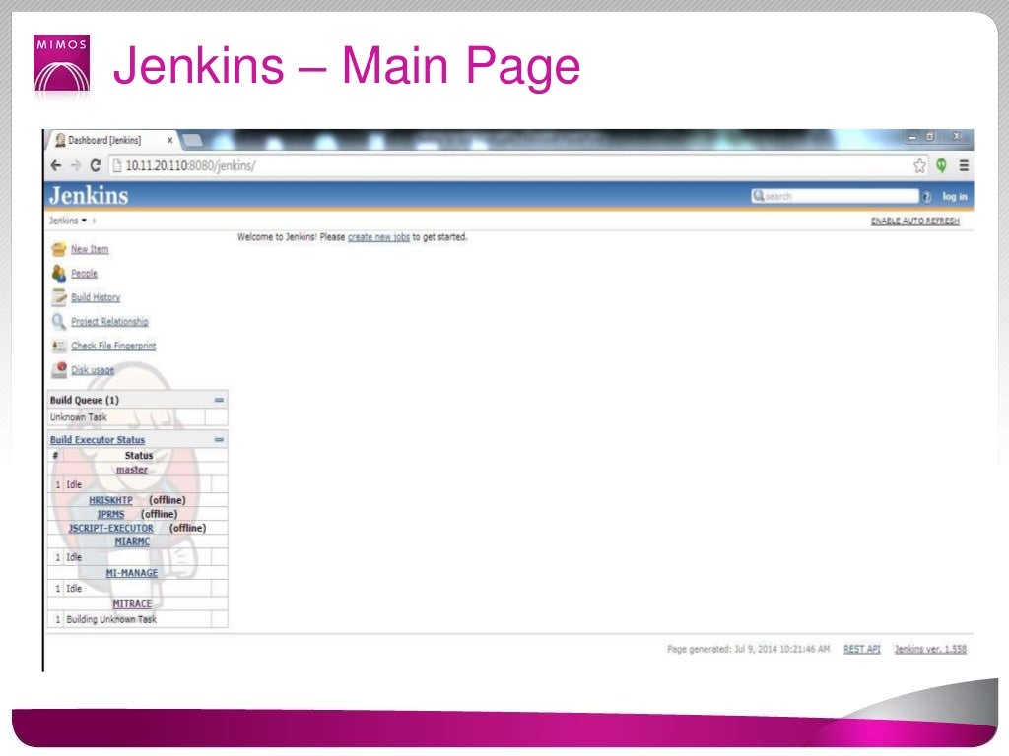Click Idle status under MI-MANAGE
1009x756 pixels.
[74, 589]
